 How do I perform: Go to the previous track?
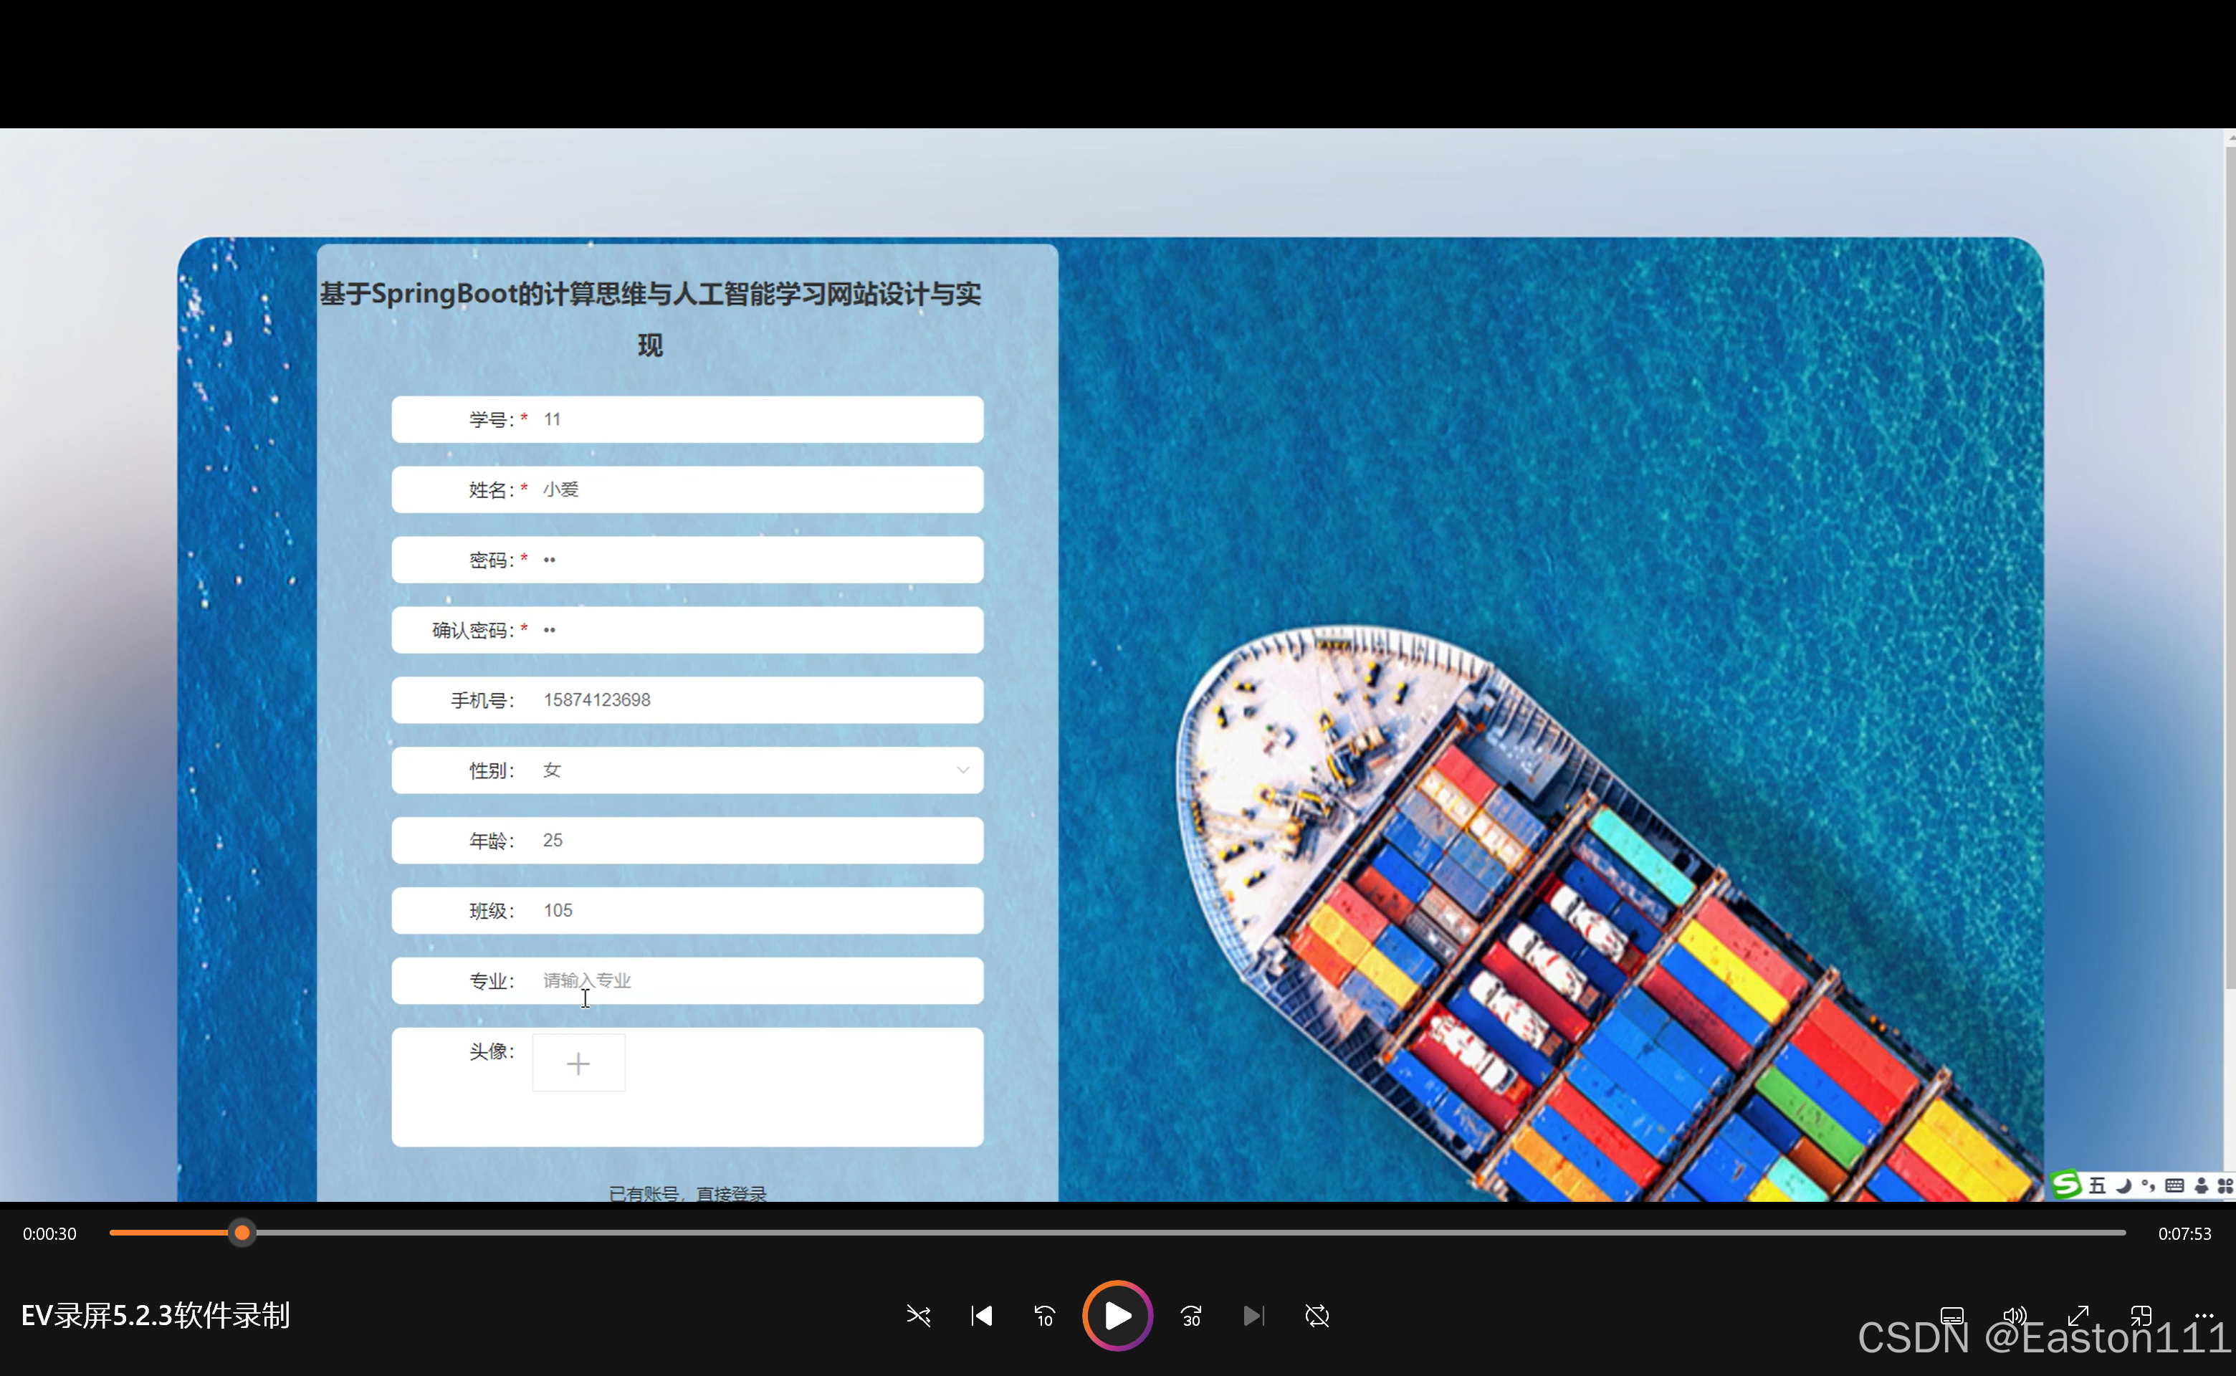coord(981,1316)
